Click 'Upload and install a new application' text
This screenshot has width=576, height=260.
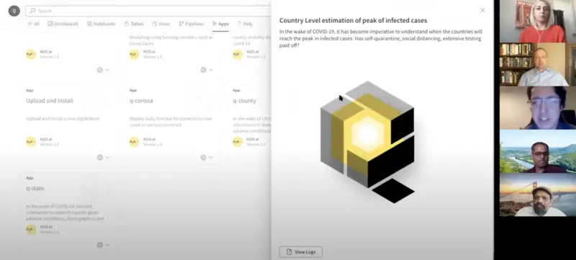63,119
